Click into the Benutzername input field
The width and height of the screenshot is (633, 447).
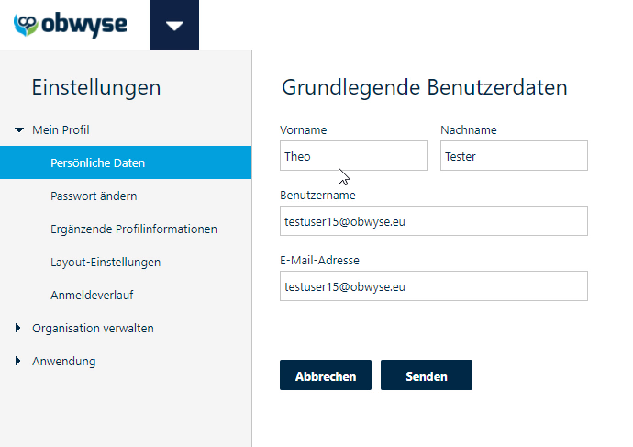coord(434,221)
